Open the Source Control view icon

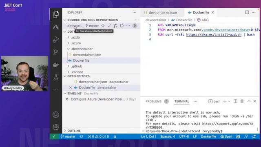coord(56,52)
